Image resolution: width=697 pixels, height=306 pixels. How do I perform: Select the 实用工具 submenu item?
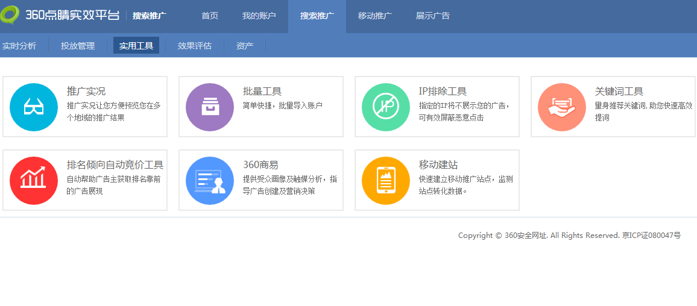(x=136, y=45)
